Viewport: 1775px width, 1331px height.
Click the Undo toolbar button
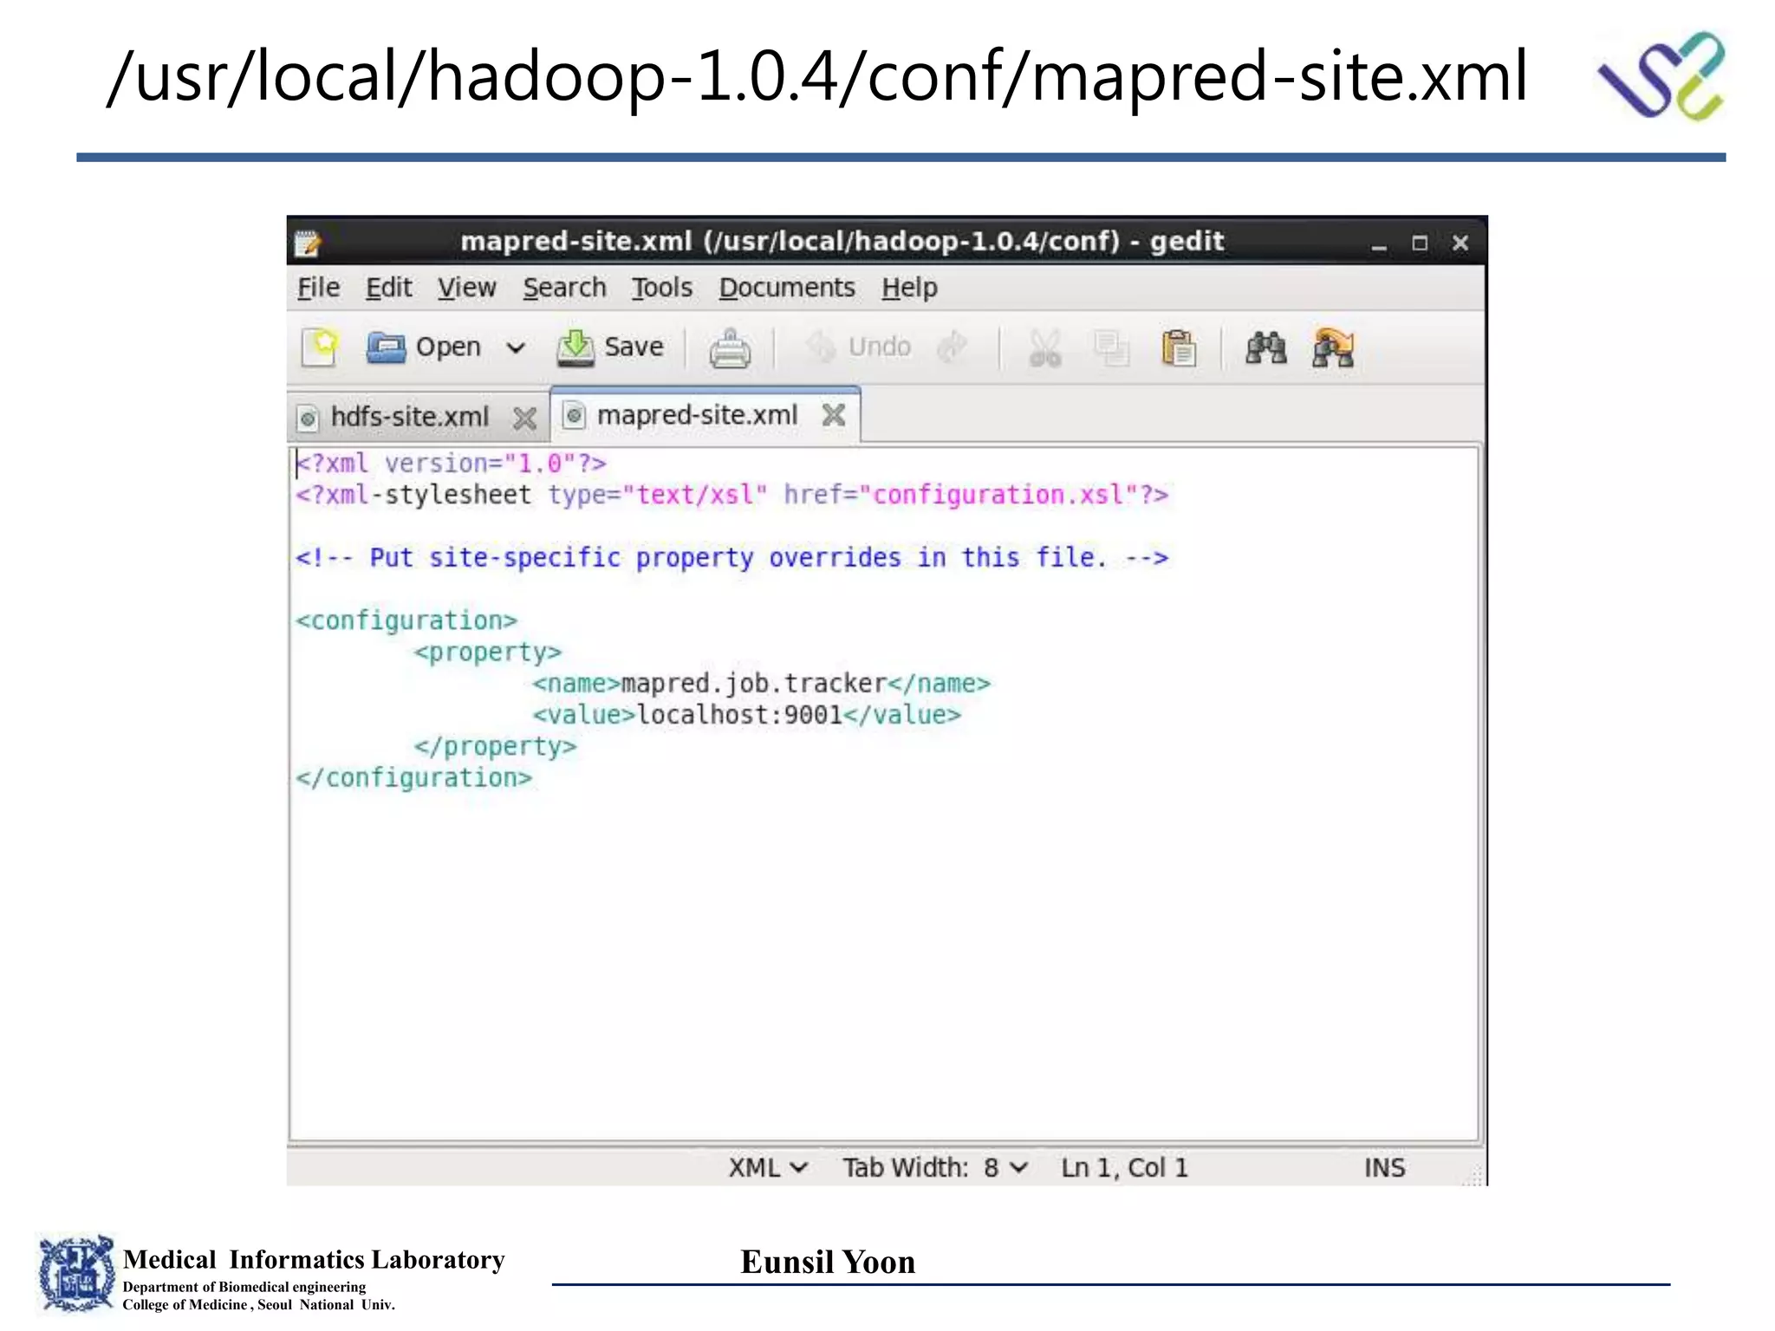tap(858, 347)
